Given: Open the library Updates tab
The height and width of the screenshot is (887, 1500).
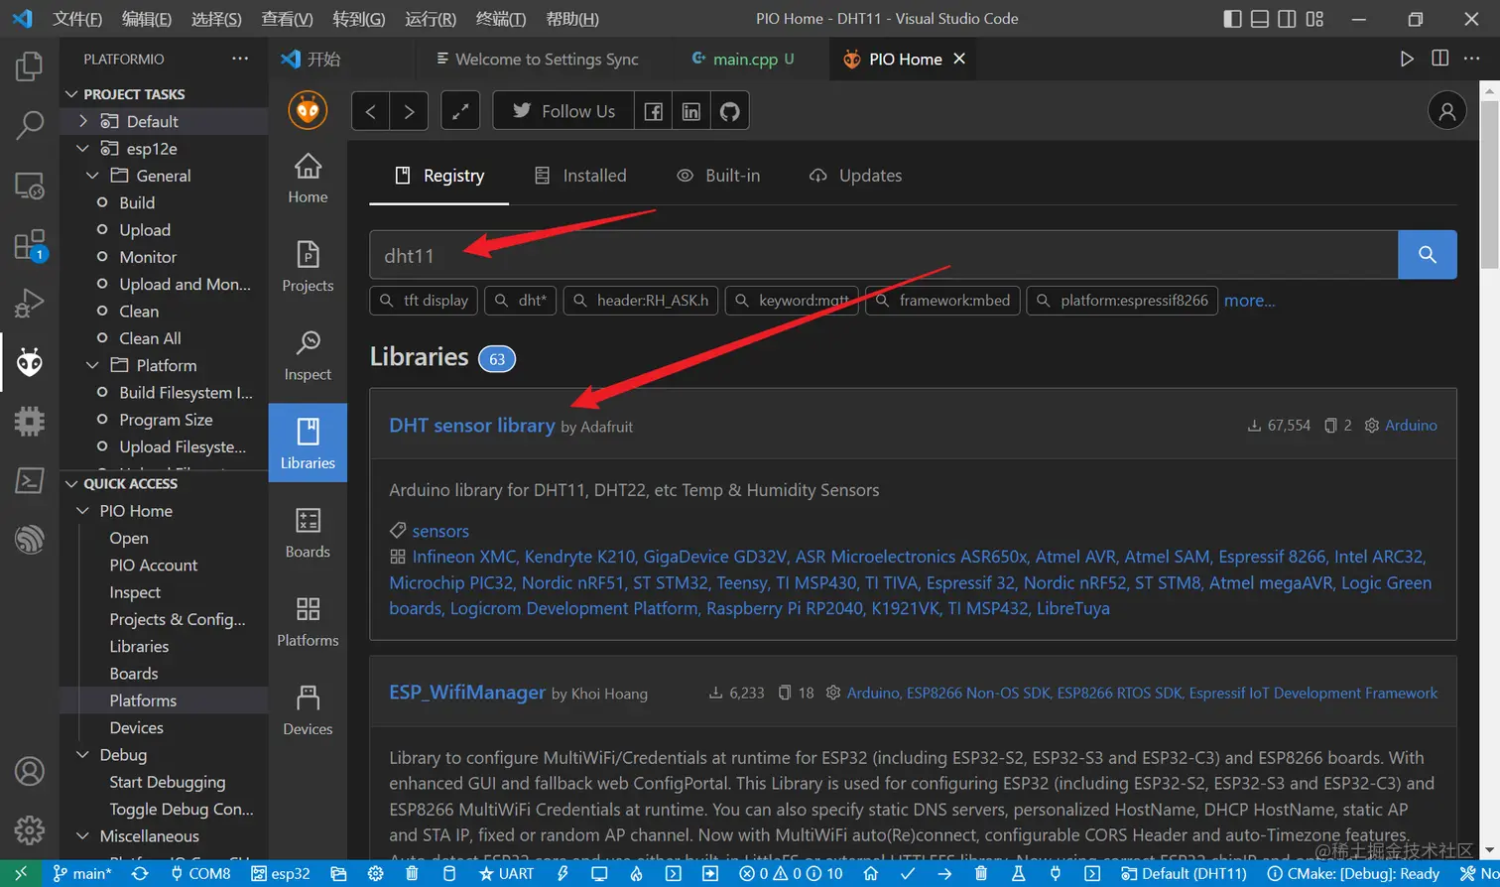Looking at the screenshot, I should click(x=856, y=176).
